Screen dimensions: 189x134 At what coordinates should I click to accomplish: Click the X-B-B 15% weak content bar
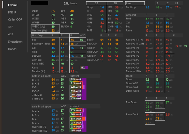coord(78,91)
